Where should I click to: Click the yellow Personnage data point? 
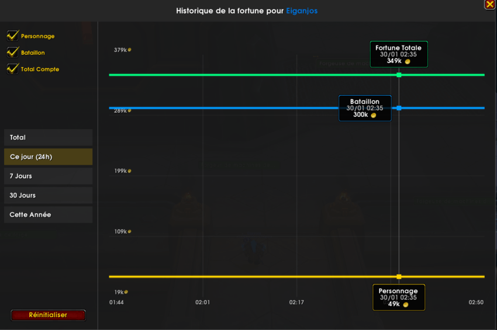(399, 277)
